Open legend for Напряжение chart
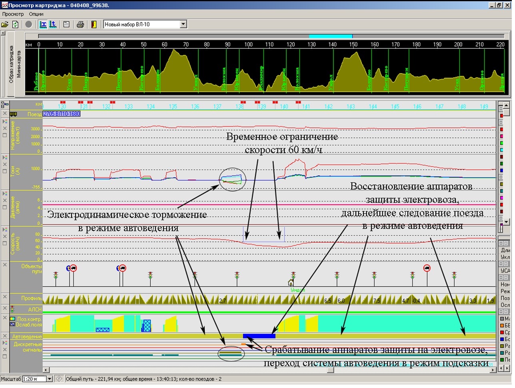Viewport: 515px width, 388px height. [x=5, y=121]
